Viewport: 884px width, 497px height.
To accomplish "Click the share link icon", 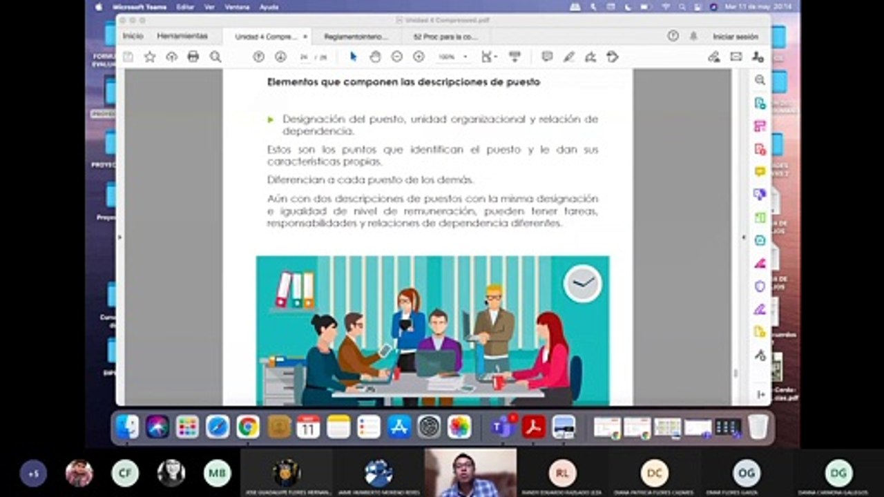I will tap(714, 57).
